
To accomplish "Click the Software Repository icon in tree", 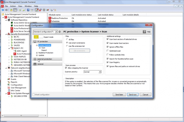I will [x=9, y=20].
